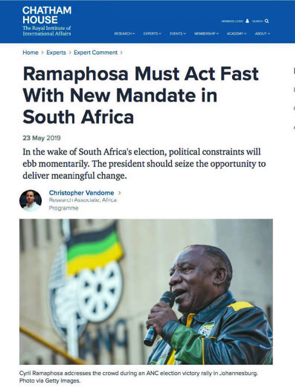Expand the Experts navigation dropdown
This screenshot has width=295, height=387.
(x=152, y=33)
